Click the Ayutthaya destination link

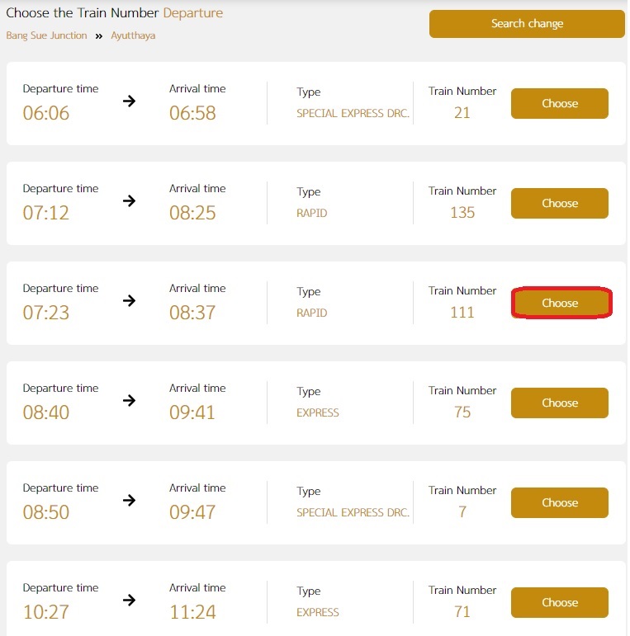tap(133, 35)
